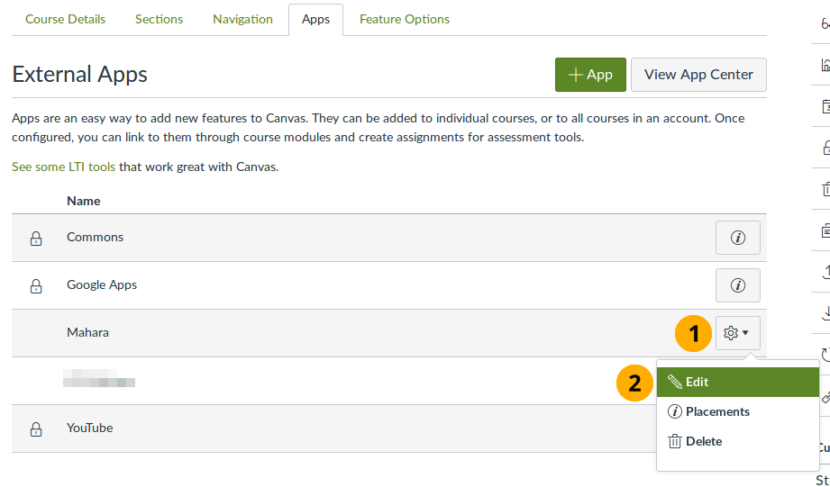Go to the Navigation tab
This screenshot has height=487, width=830.
coord(242,19)
